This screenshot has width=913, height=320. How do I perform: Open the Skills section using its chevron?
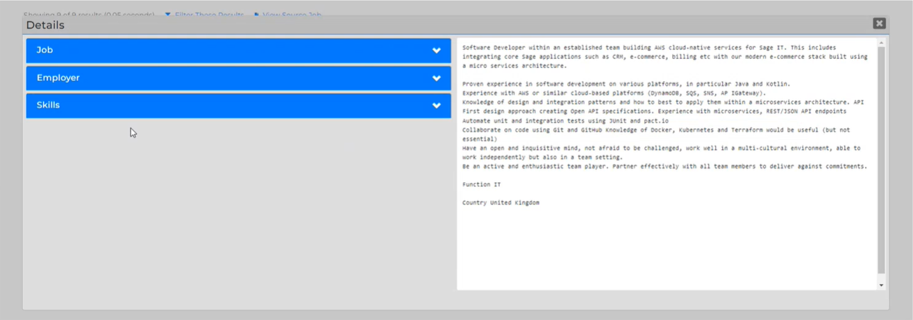pyautogui.click(x=436, y=106)
